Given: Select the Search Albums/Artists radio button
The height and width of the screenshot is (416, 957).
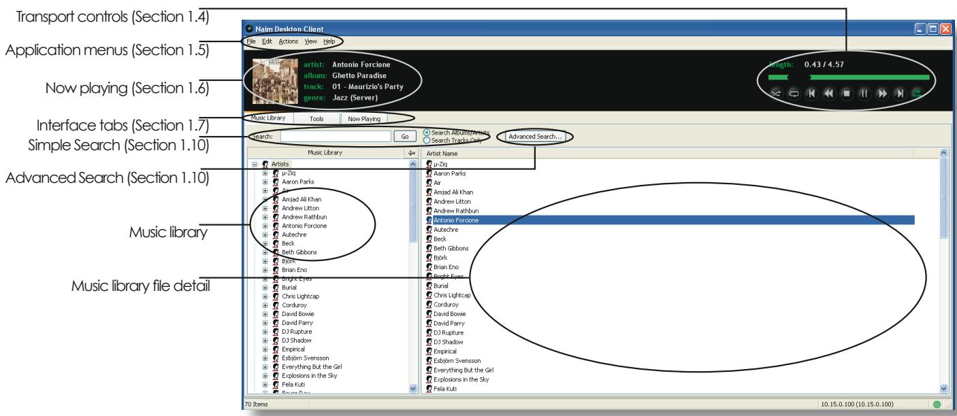Looking at the screenshot, I should click(x=427, y=133).
